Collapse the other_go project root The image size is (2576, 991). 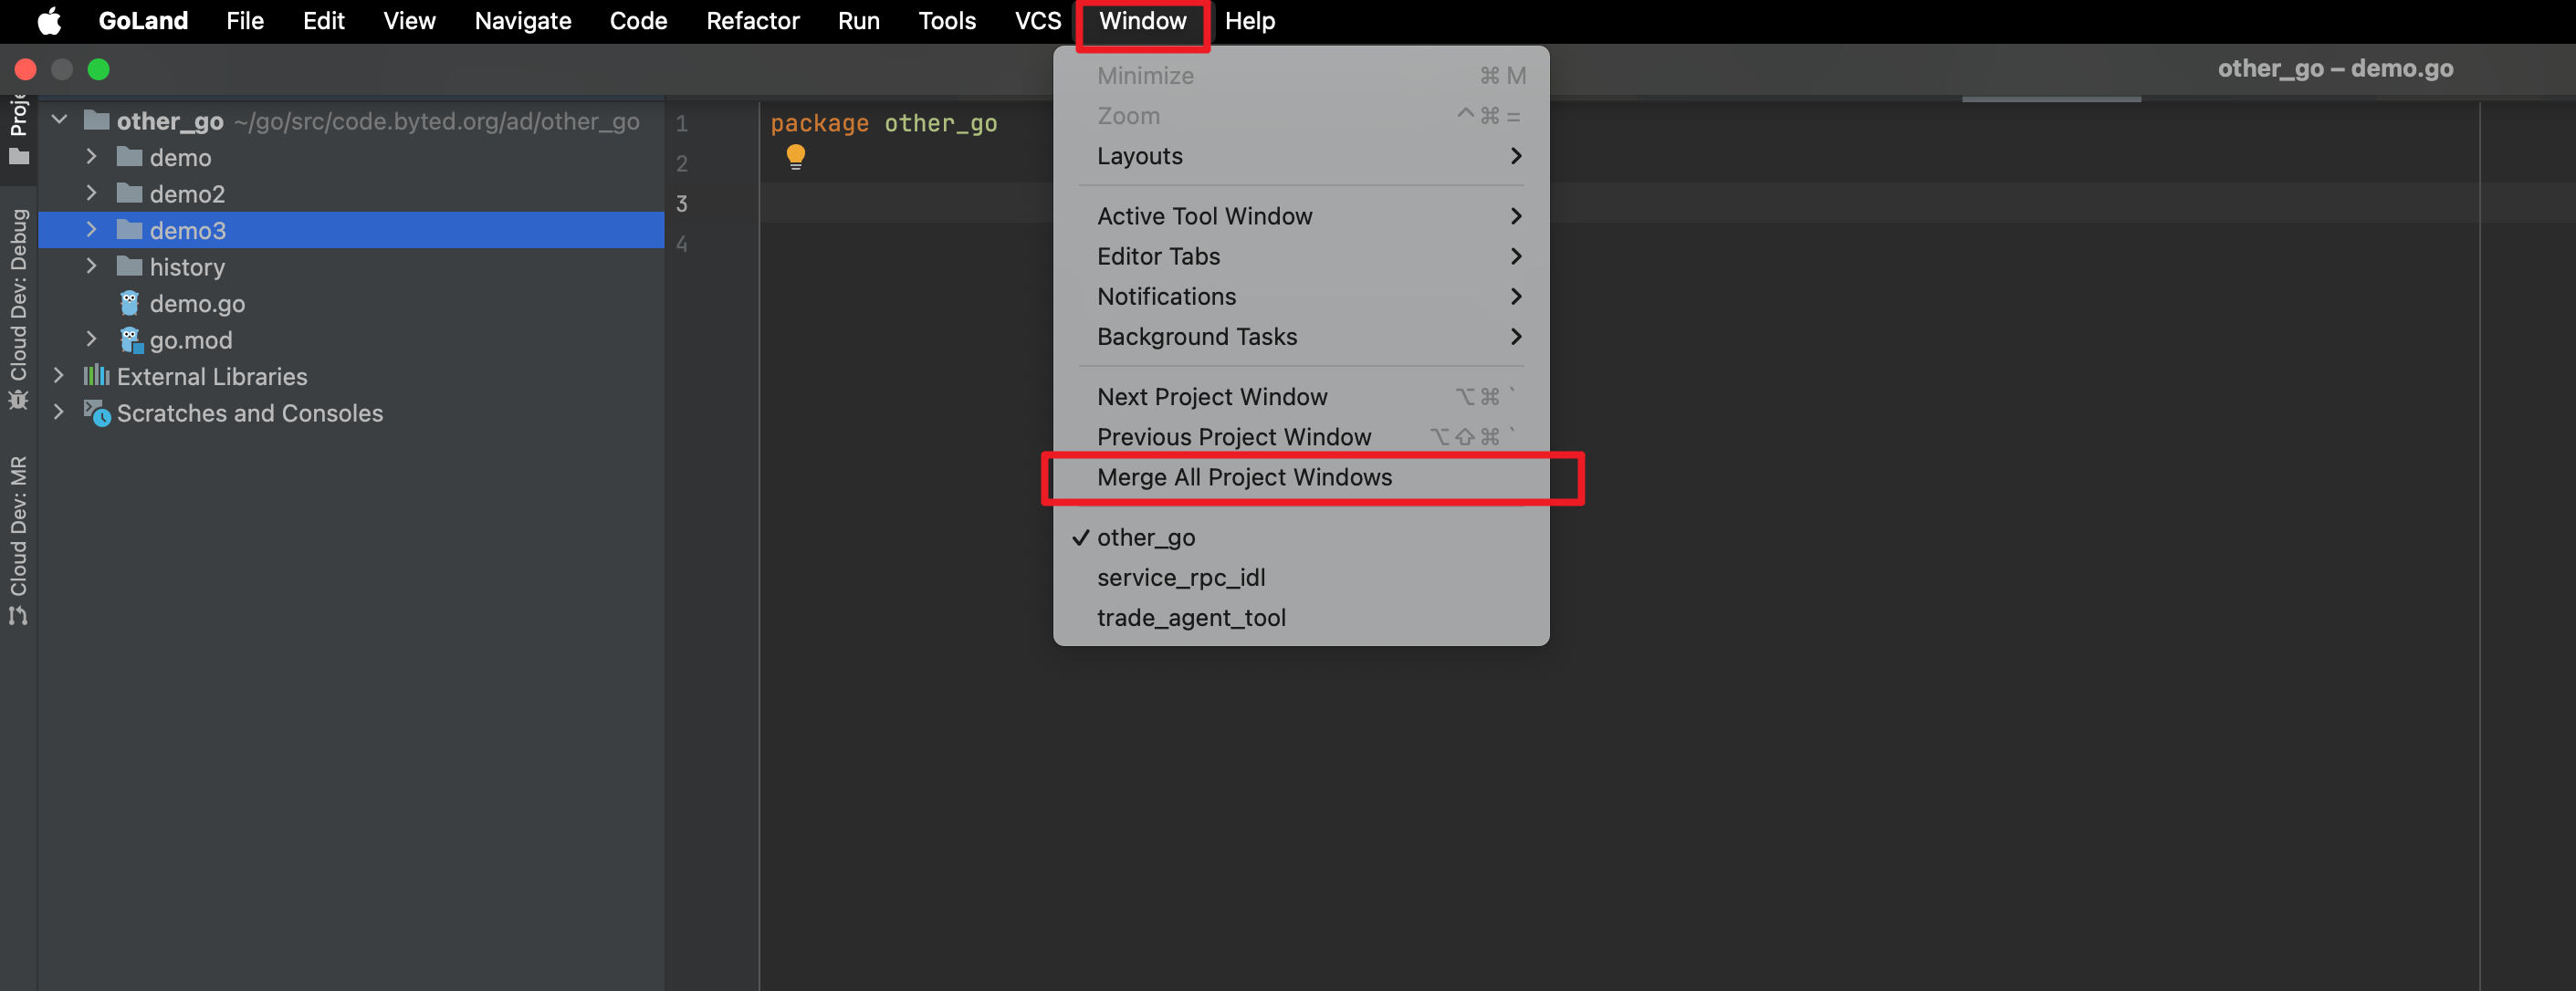click(x=59, y=120)
